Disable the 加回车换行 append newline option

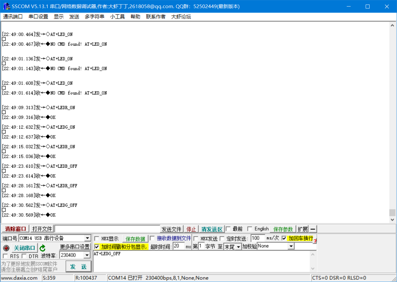[284, 238]
